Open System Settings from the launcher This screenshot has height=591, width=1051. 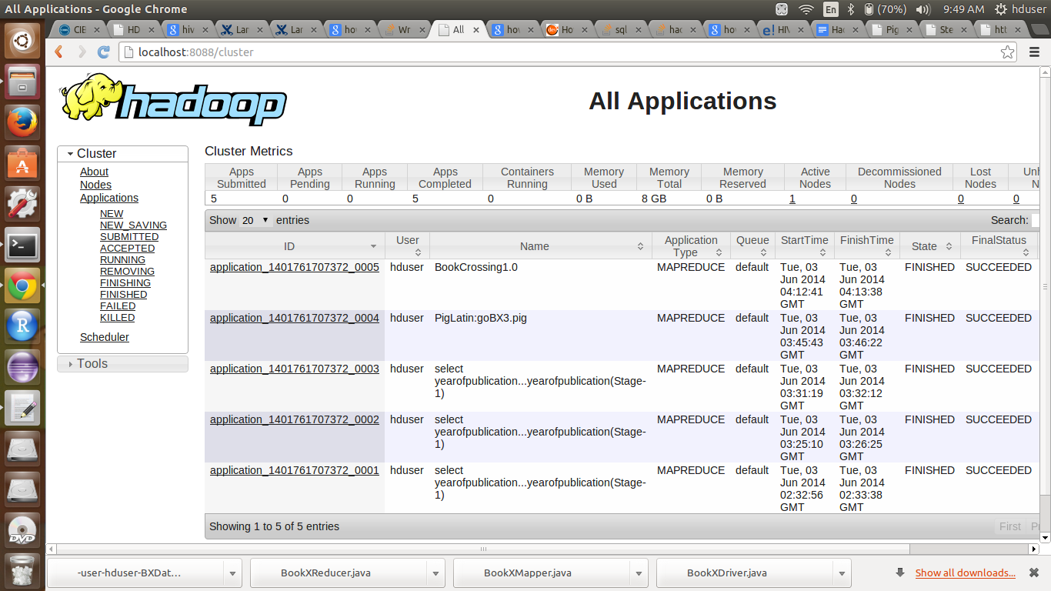point(22,205)
